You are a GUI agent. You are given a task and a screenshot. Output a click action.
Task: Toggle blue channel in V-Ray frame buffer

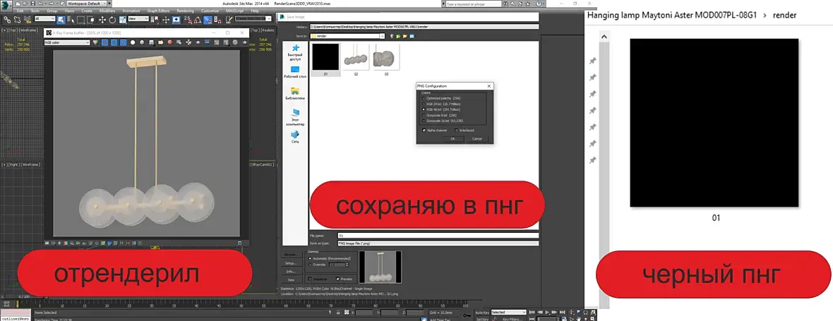coord(124,42)
